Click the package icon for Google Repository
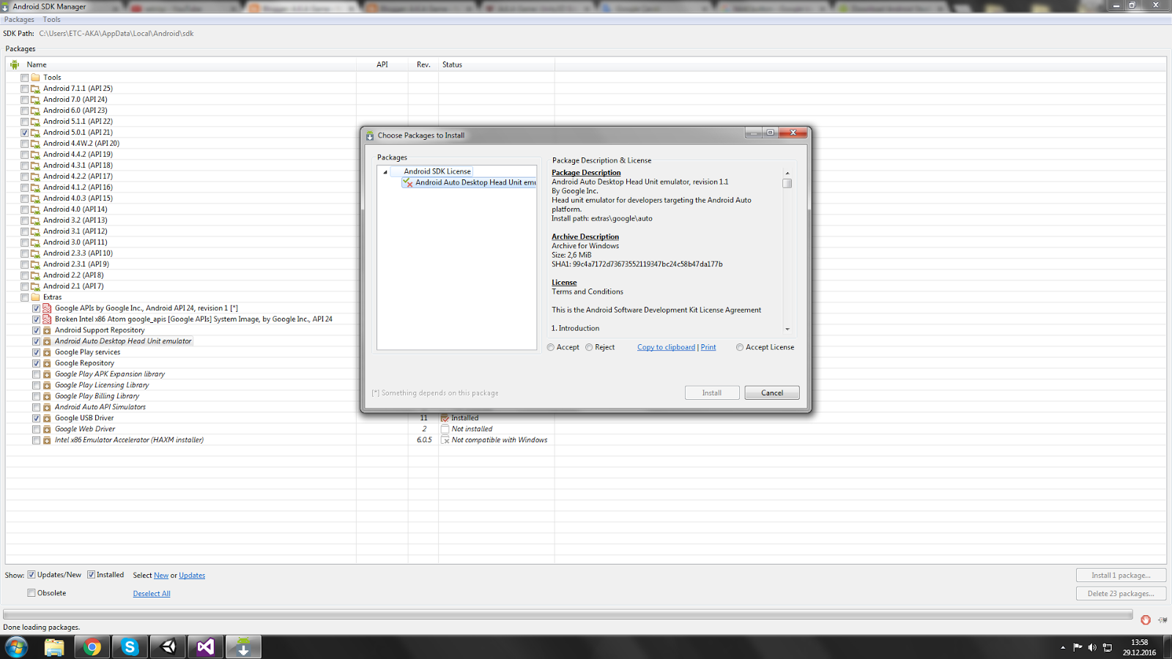The image size is (1172, 659). (x=47, y=363)
